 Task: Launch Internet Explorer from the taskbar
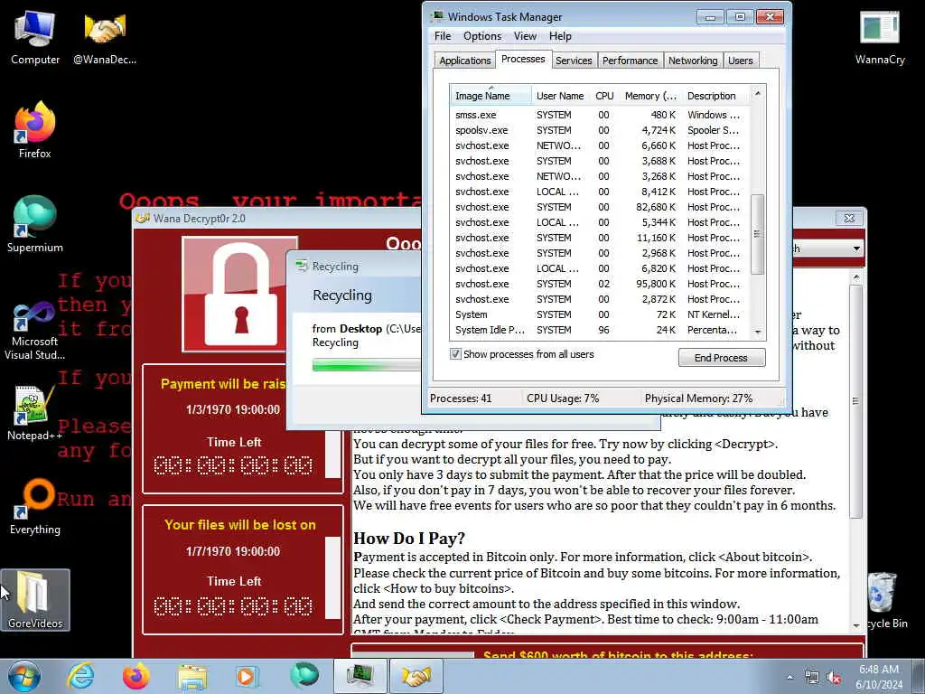80,676
